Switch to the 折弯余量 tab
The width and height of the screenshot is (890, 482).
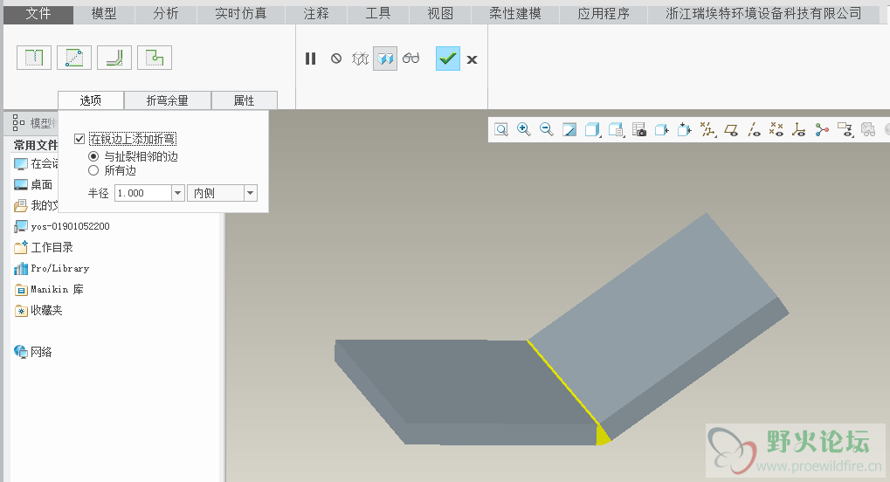coord(168,100)
